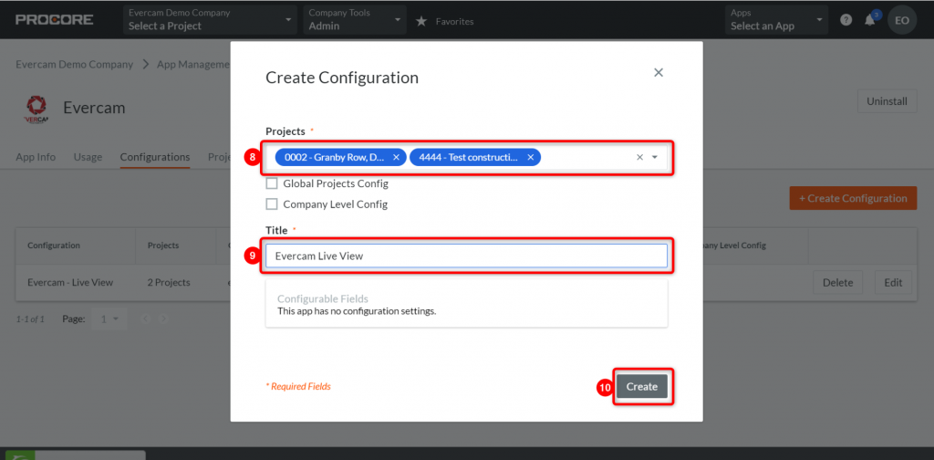The height and width of the screenshot is (460, 934).
Task: Click the App Management breadcrumb
Action: (193, 65)
